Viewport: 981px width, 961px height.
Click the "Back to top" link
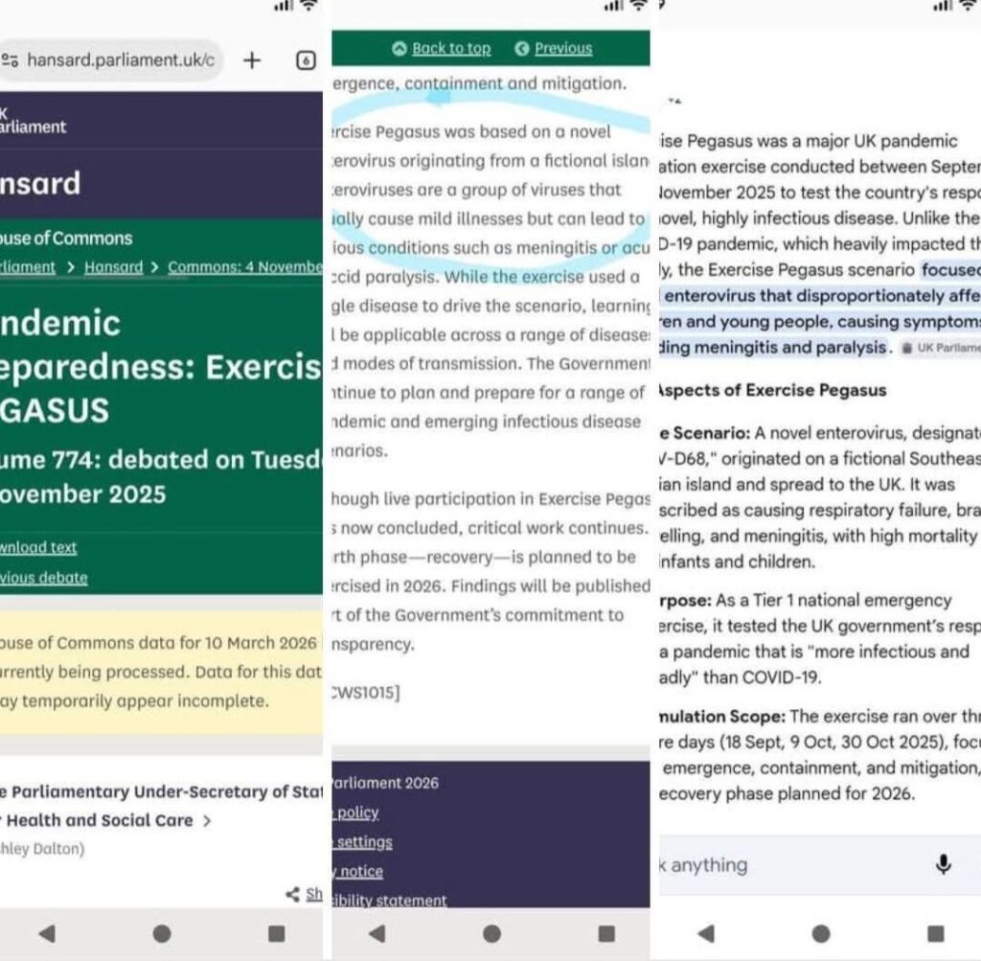click(450, 49)
